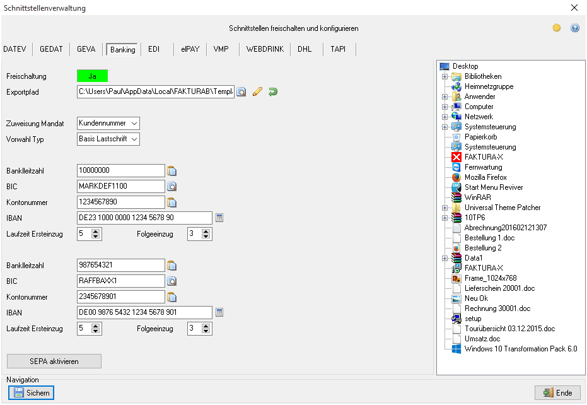Click the green return arrow icon
Image resolution: width=587 pixels, height=405 pixels.
click(x=273, y=92)
